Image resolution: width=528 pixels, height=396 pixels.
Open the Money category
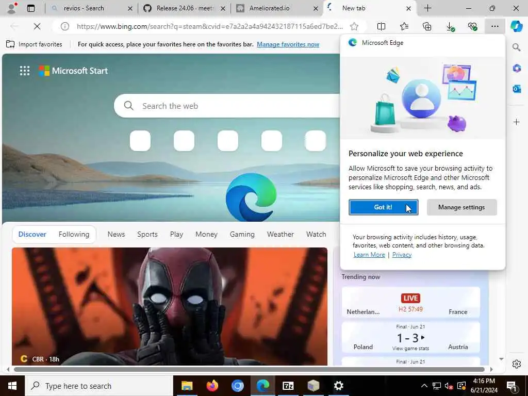pos(206,235)
